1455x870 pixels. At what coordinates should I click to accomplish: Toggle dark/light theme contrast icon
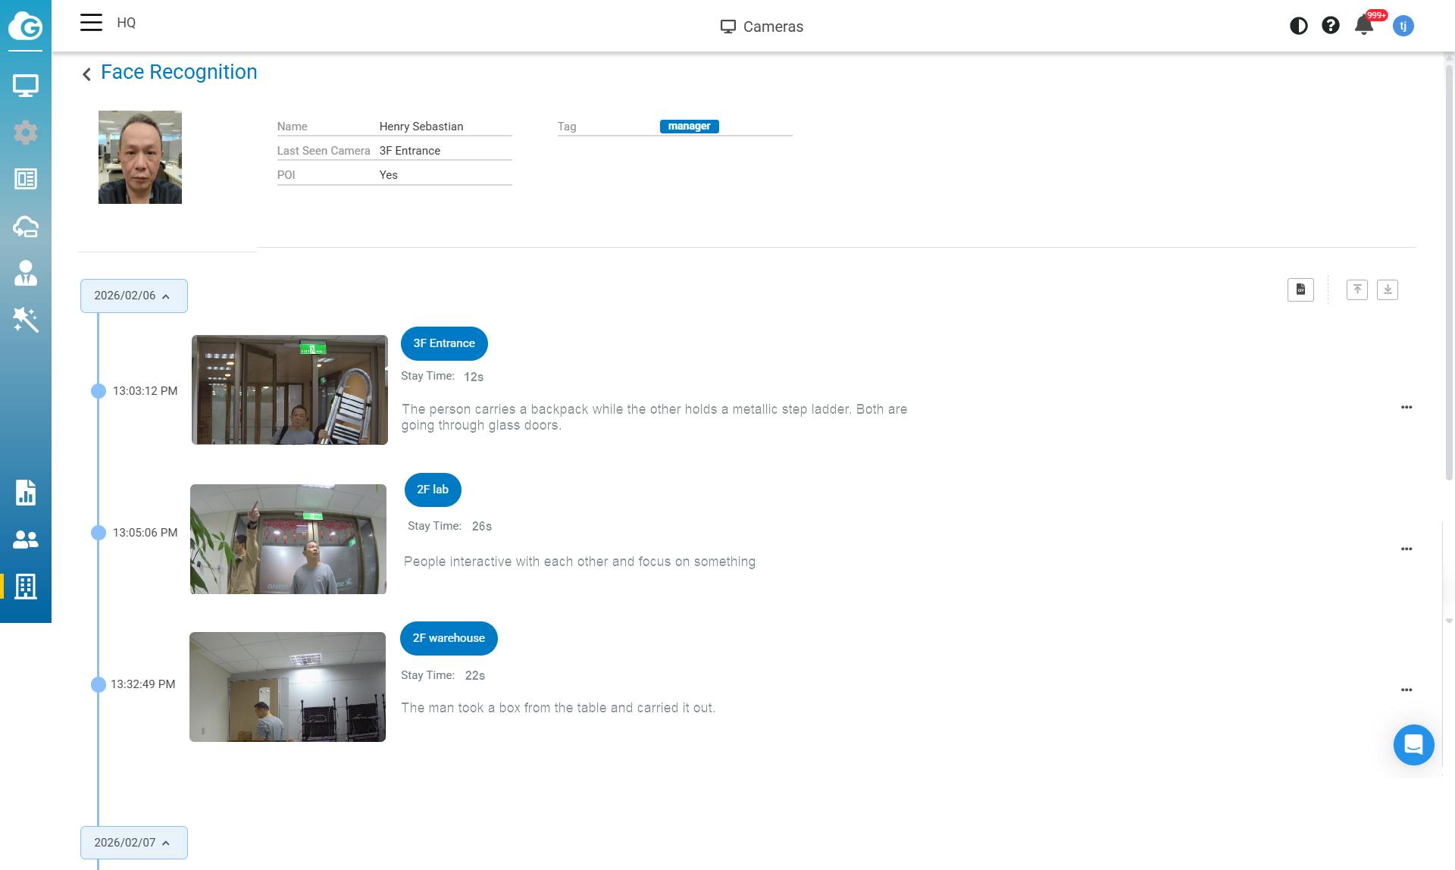(1298, 26)
